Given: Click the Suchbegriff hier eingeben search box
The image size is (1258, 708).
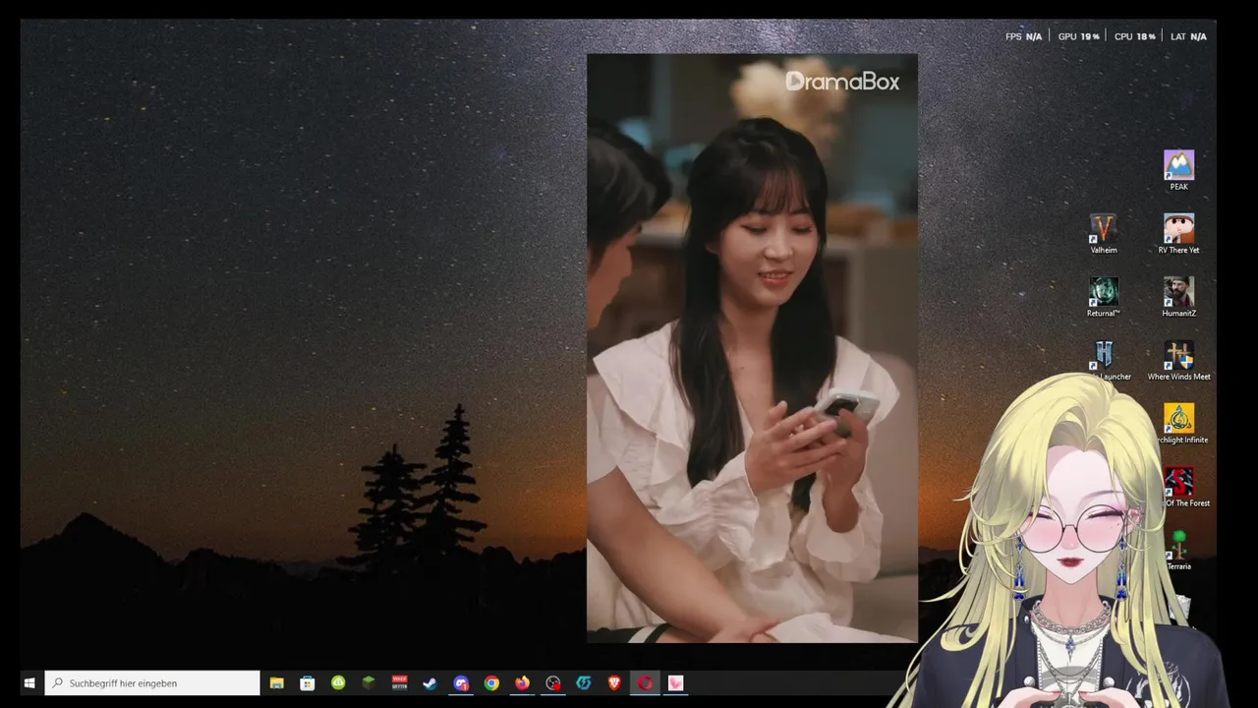Looking at the screenshot, I should (x=152, y=683).
